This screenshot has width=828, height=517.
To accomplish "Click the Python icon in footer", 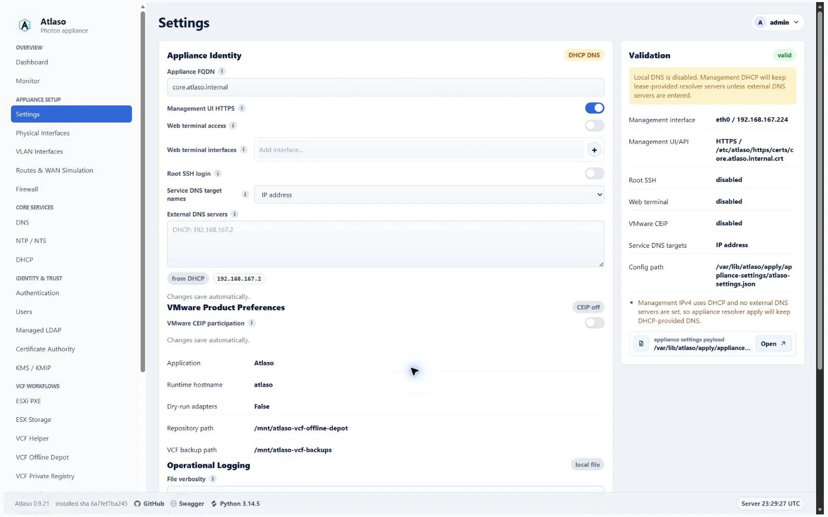I will point(214,504).
